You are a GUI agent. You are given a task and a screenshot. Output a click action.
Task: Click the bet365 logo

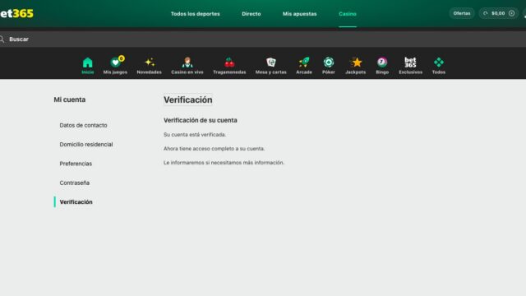tap(16, 13)
